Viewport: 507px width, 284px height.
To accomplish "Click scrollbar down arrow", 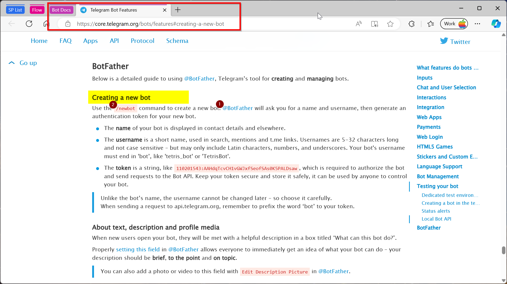I will pos(504,281).
